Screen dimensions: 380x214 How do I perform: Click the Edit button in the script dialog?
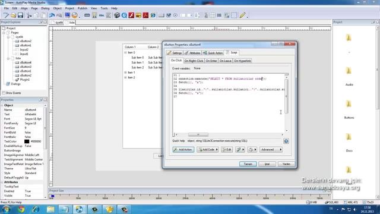(x=227, y=150)
